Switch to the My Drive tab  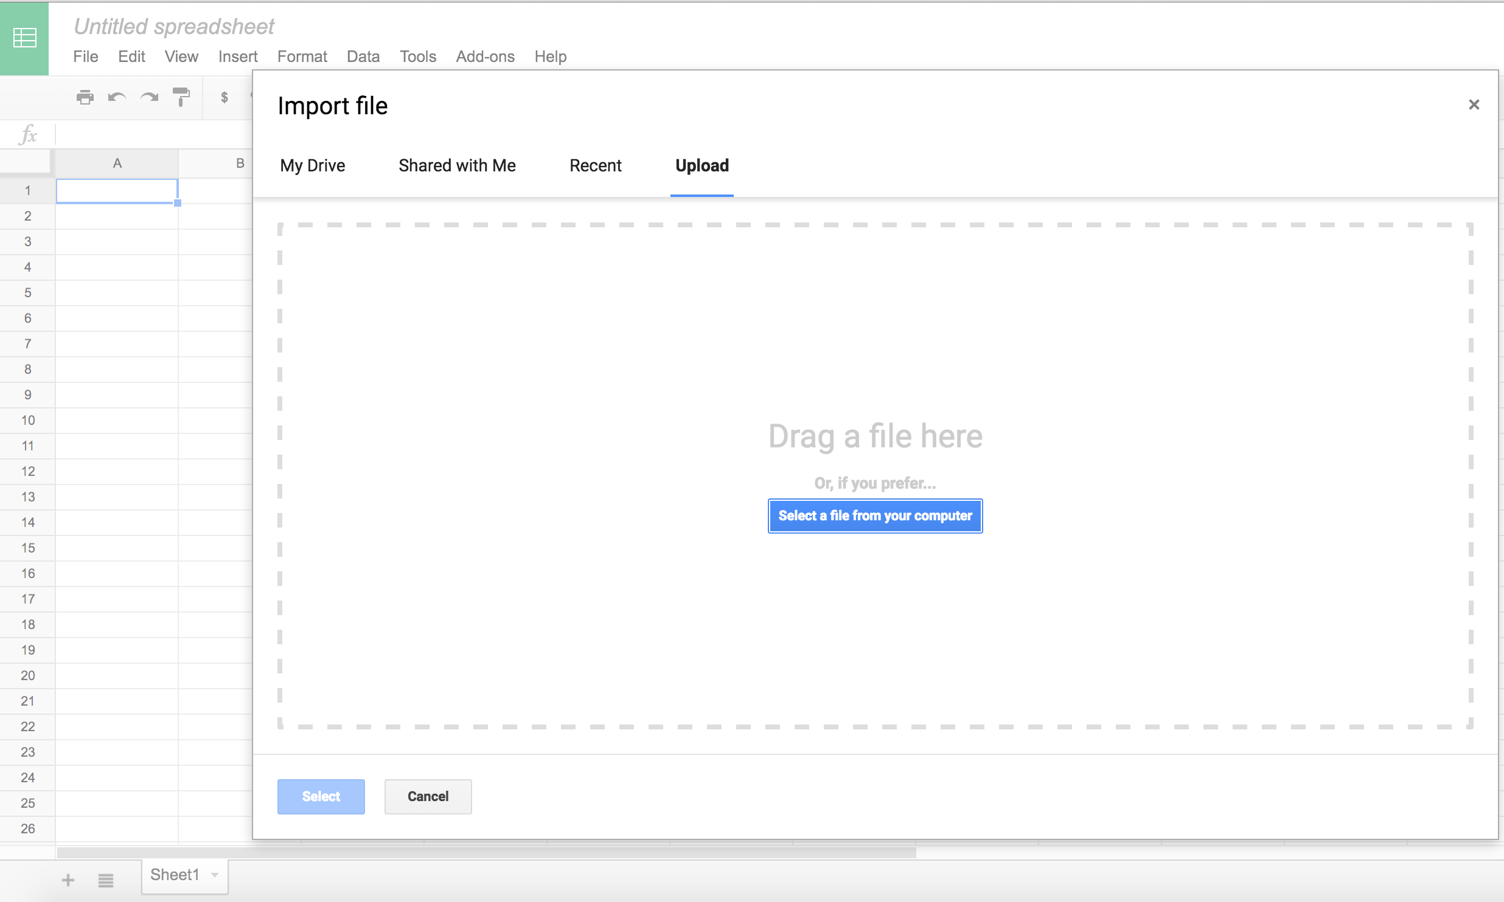point(313,165)
